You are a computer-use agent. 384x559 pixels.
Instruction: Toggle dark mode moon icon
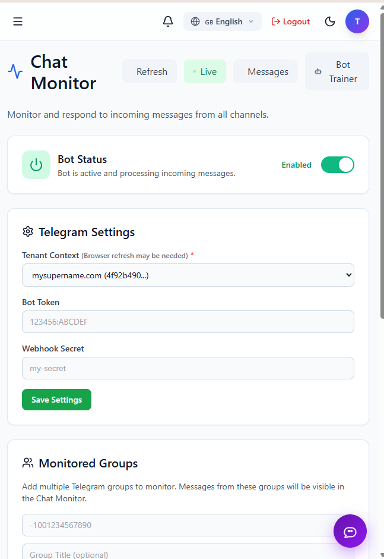click(330, 21)
